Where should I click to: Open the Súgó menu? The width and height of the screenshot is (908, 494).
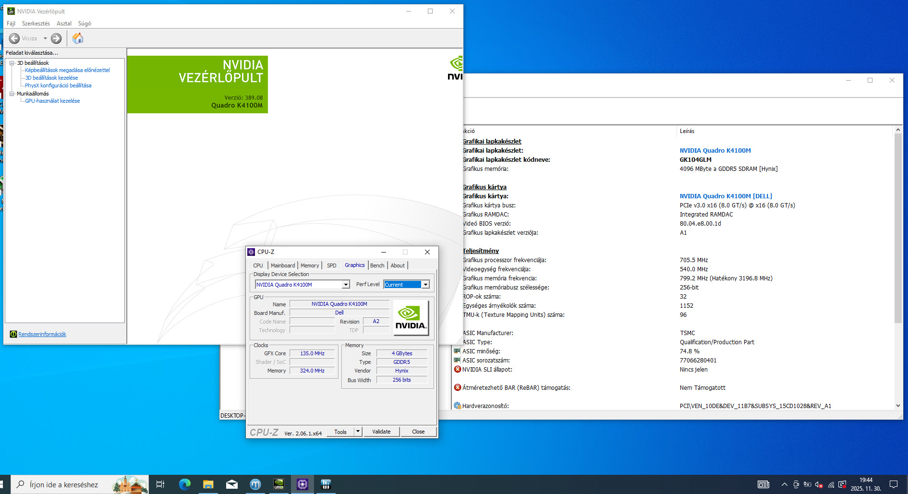(x=85, y=24)
